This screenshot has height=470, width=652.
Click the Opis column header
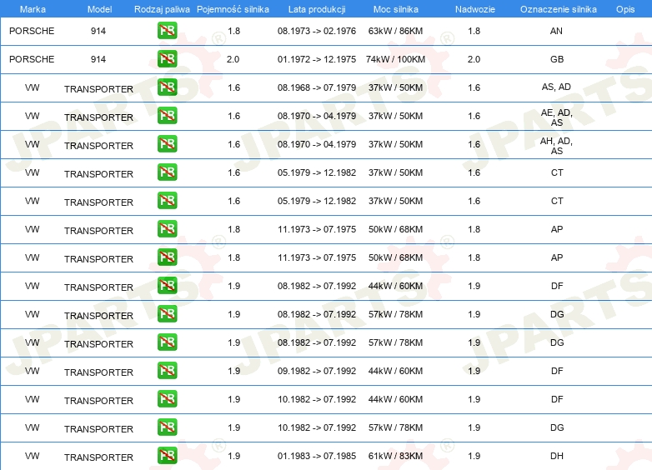625,9
